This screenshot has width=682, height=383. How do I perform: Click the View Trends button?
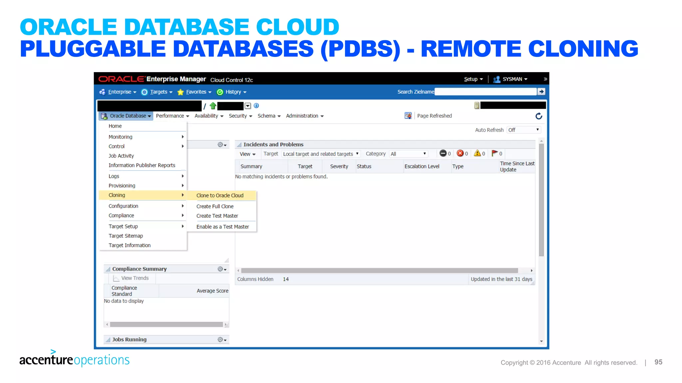(131, 278)
